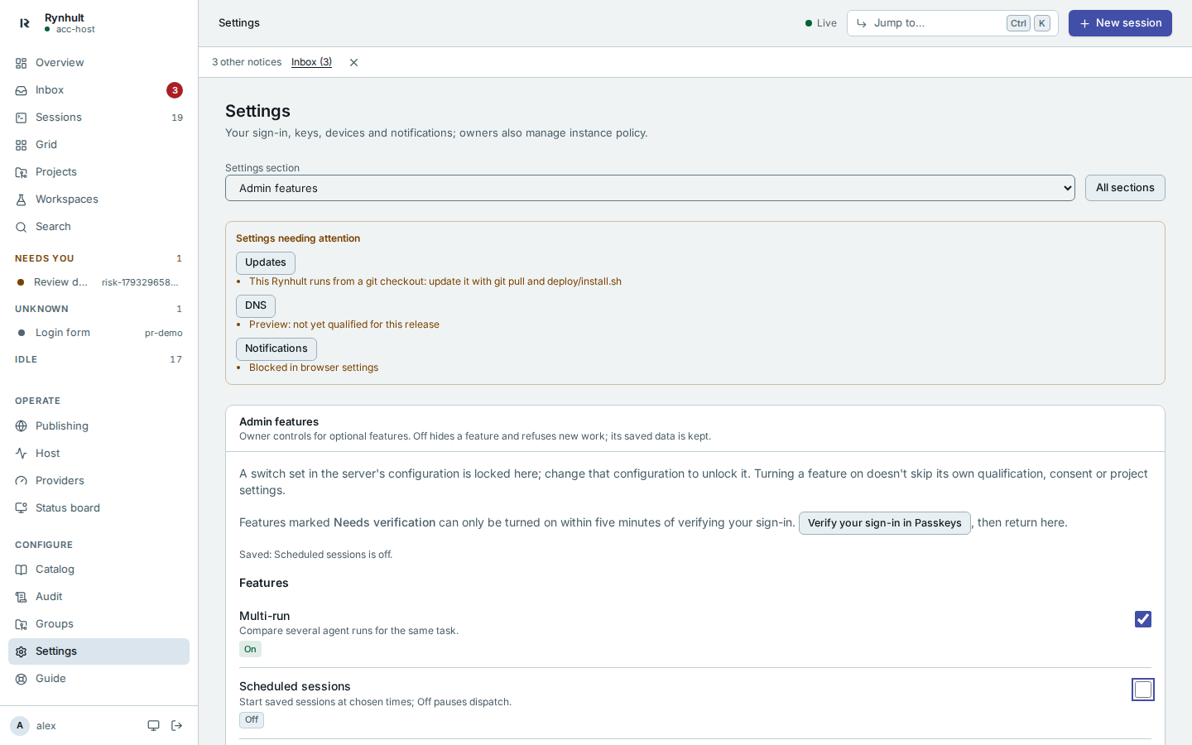1192x745 pixels.
Task: Start a New session
Action: [1120, 23]
